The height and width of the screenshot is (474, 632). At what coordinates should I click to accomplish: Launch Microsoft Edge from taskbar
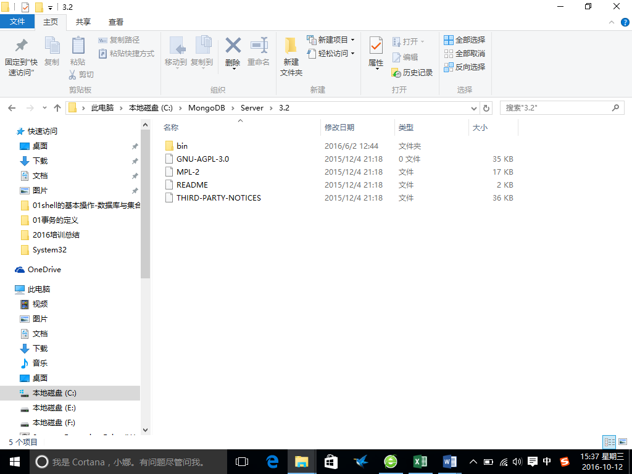[x=272, y=462]
